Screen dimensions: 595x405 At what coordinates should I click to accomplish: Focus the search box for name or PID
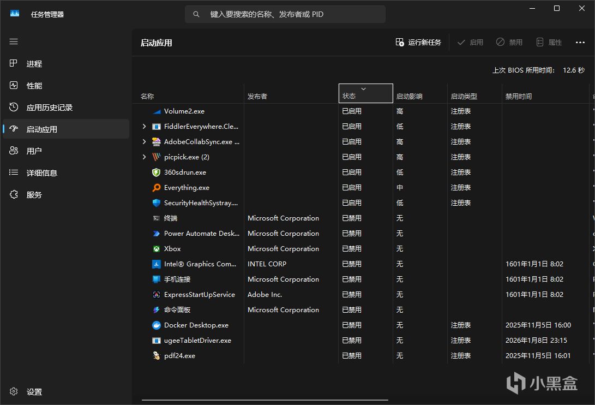pyautogui.click(x=285, y=14)
